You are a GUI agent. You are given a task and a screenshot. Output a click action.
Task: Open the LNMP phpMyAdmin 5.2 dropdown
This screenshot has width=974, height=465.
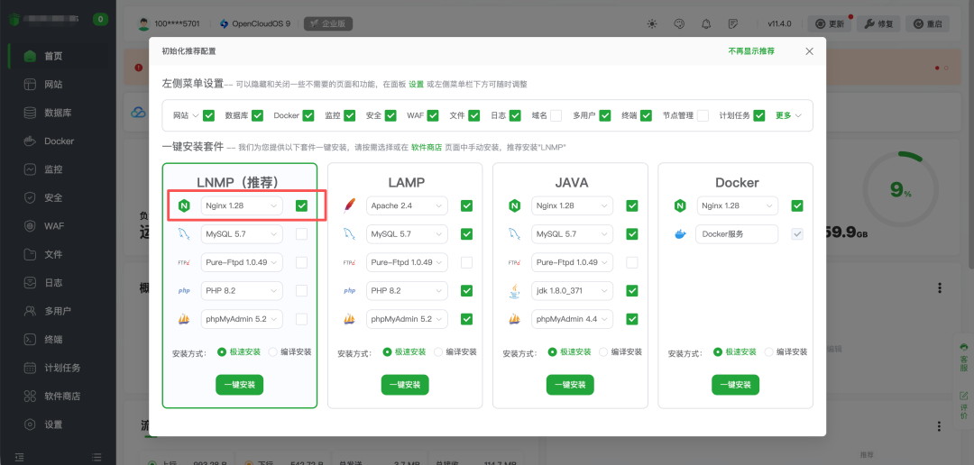coord(242,319)
